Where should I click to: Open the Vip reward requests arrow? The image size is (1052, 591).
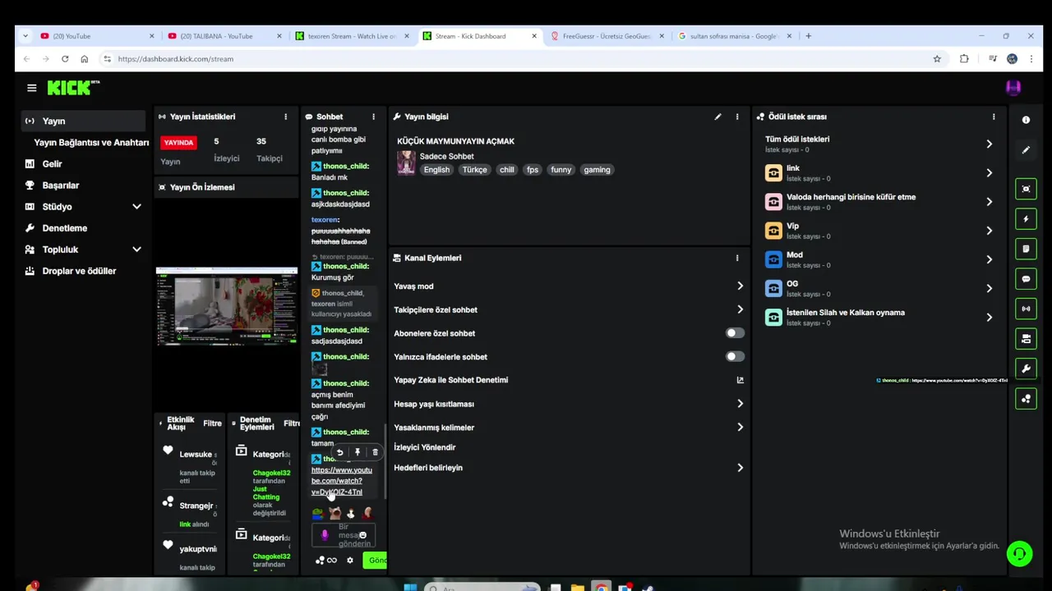989,231
